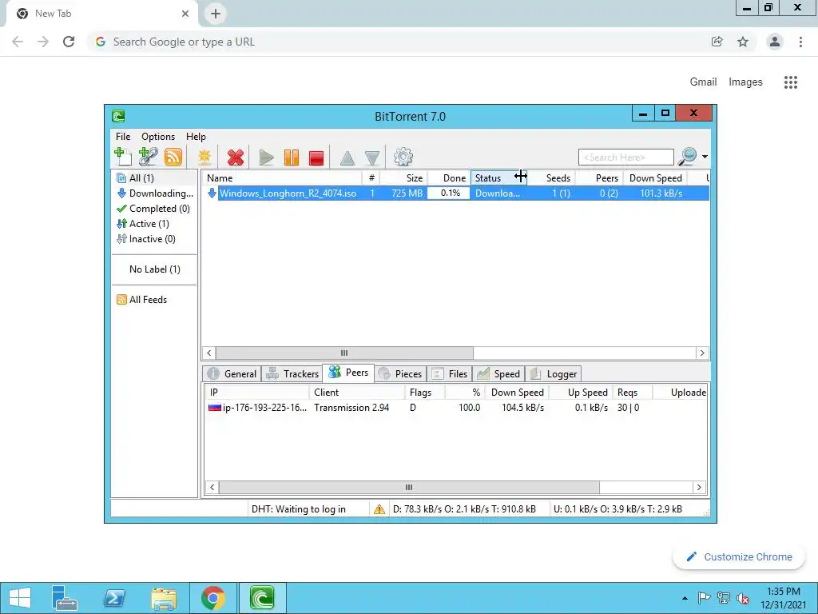Click the 0.1% progress bar cell
Viewport: 818px width, 614px height.
pyautogui.click(x=449, y=193)
